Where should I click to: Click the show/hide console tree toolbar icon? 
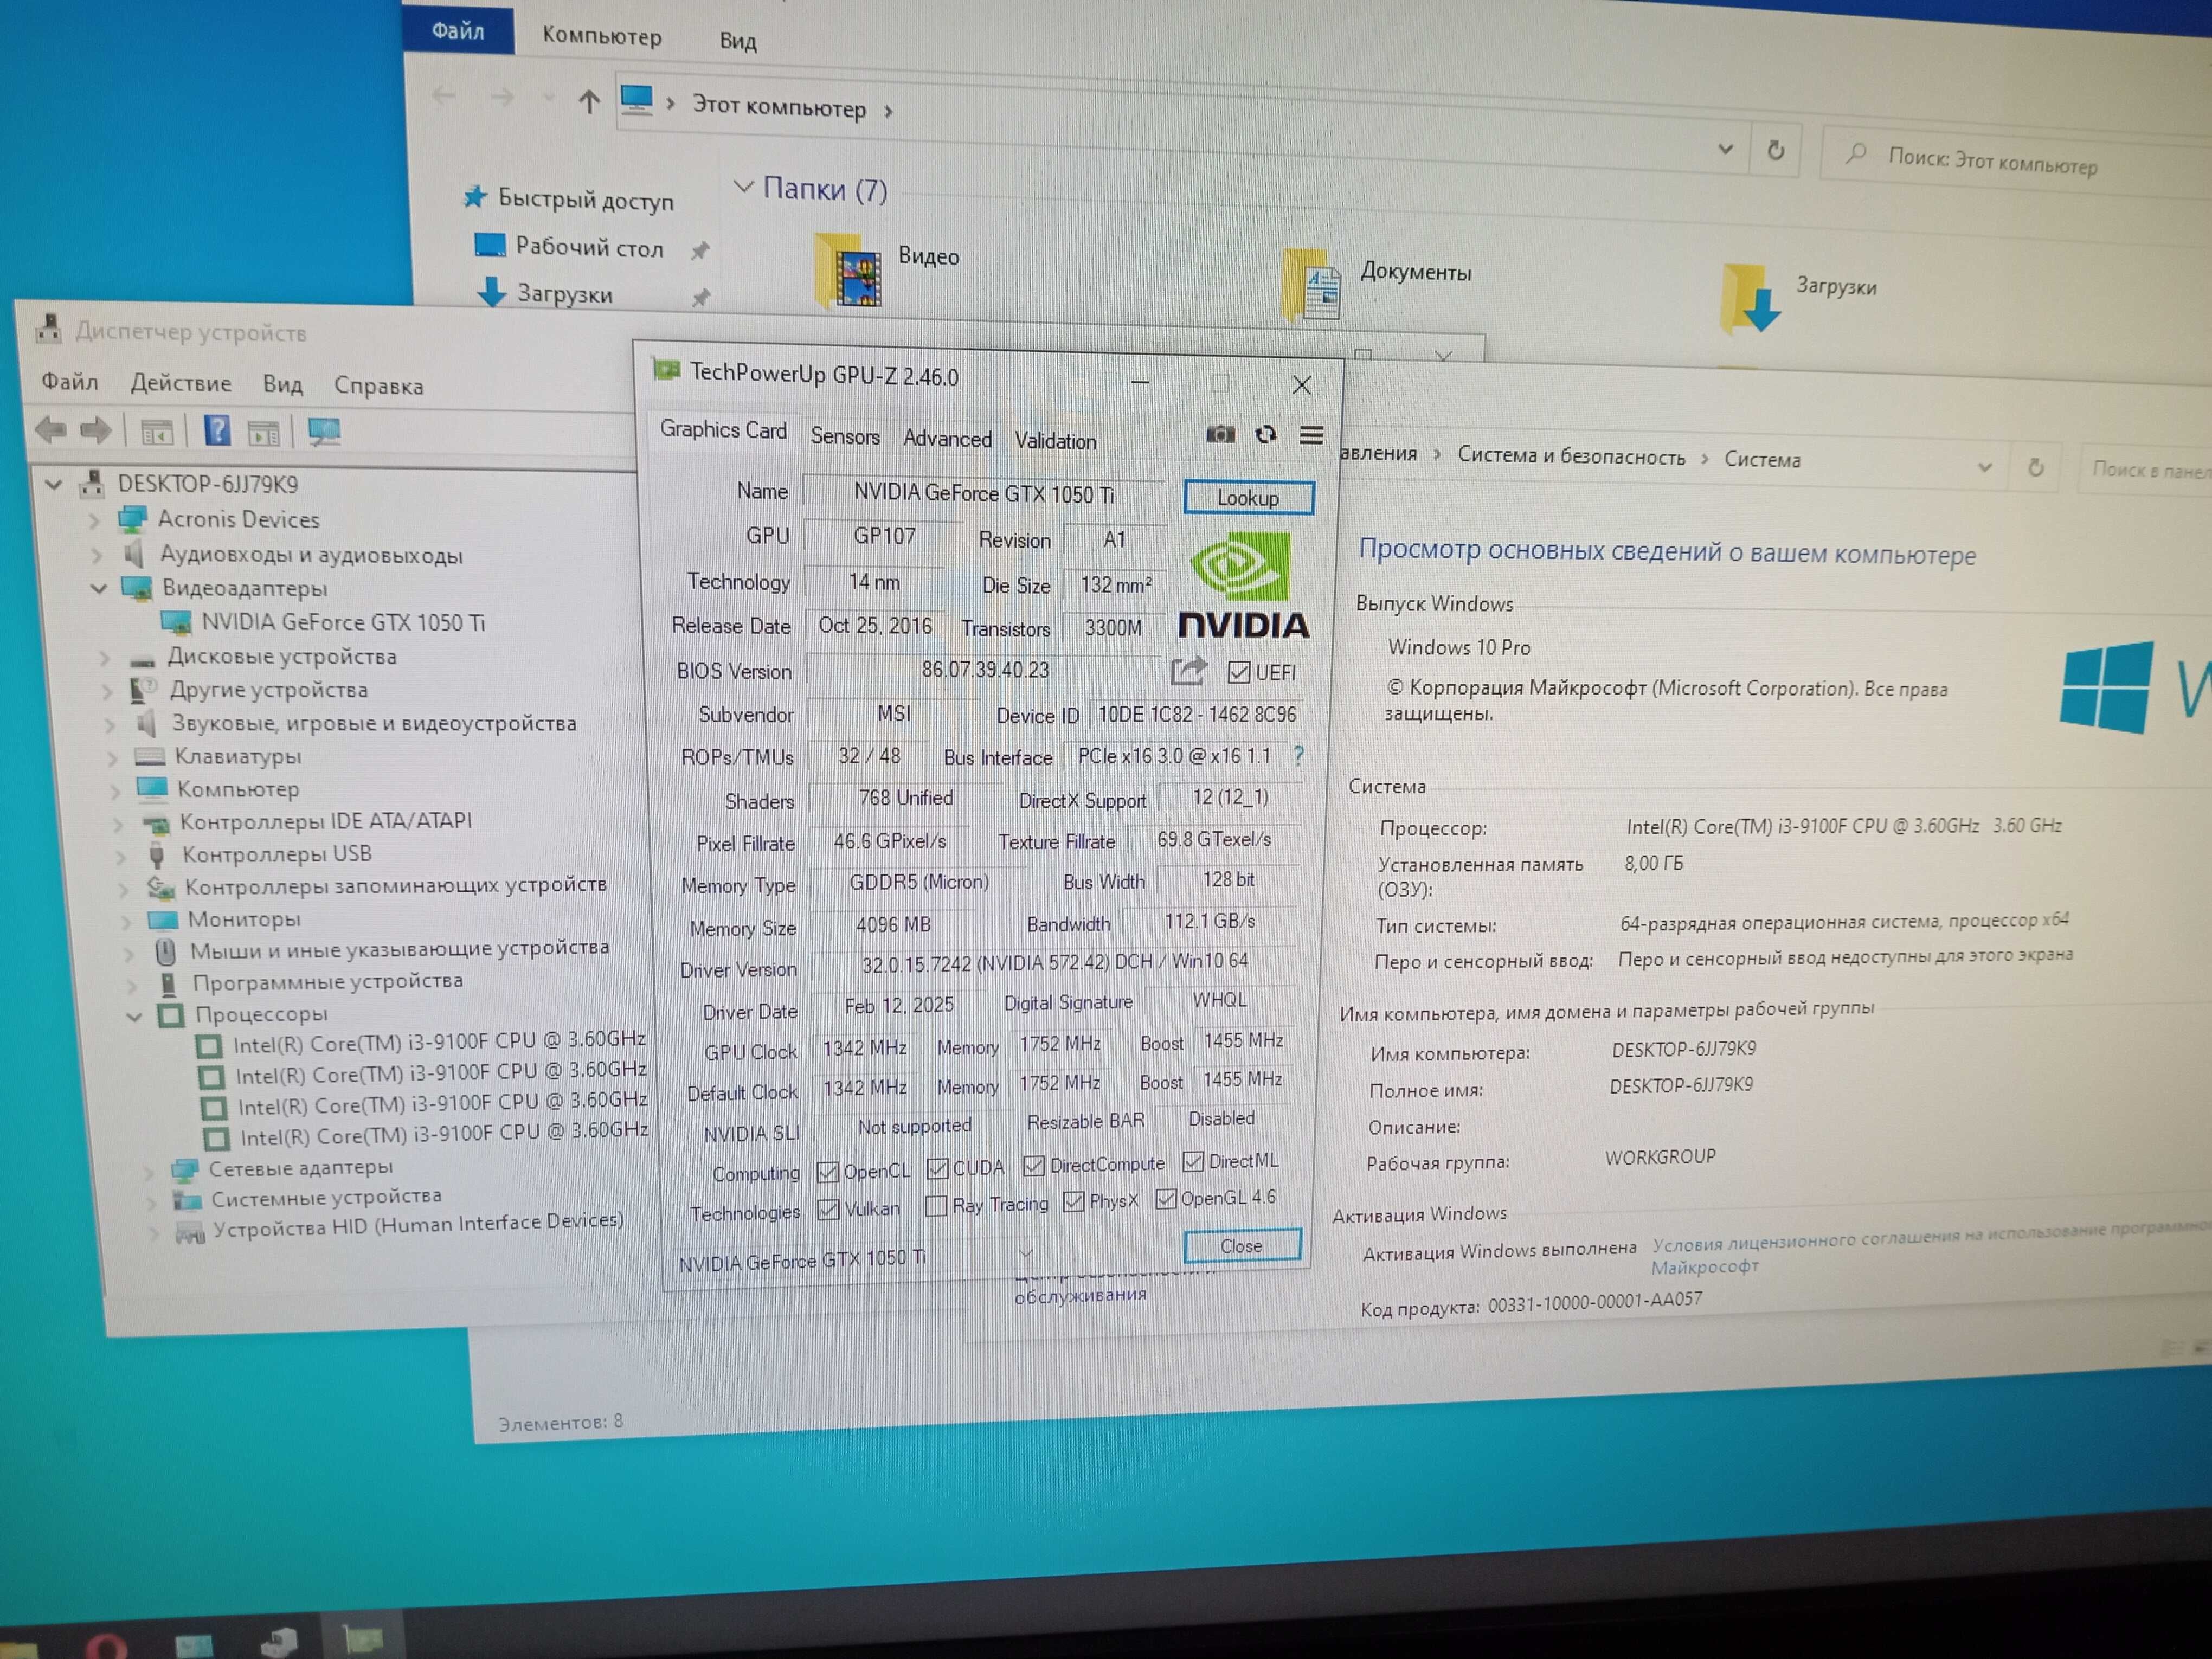coord(157,433)
